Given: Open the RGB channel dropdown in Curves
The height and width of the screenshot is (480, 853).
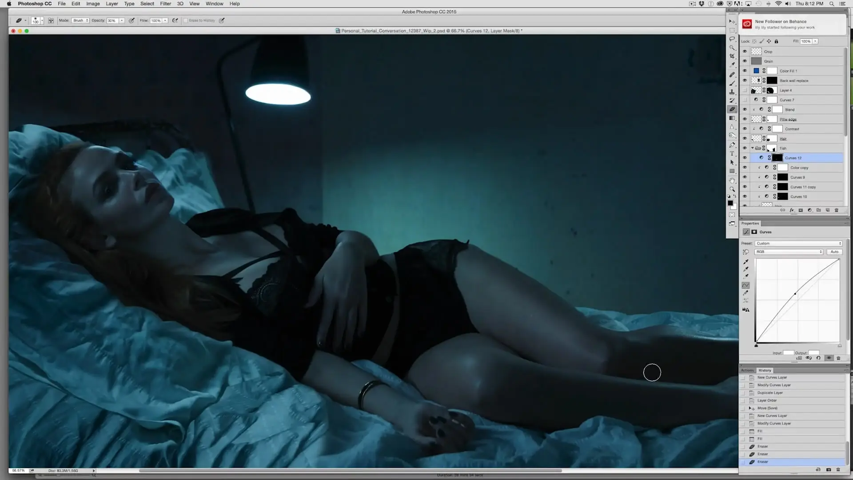Looking at the screenshot, I should coord(789,252).
